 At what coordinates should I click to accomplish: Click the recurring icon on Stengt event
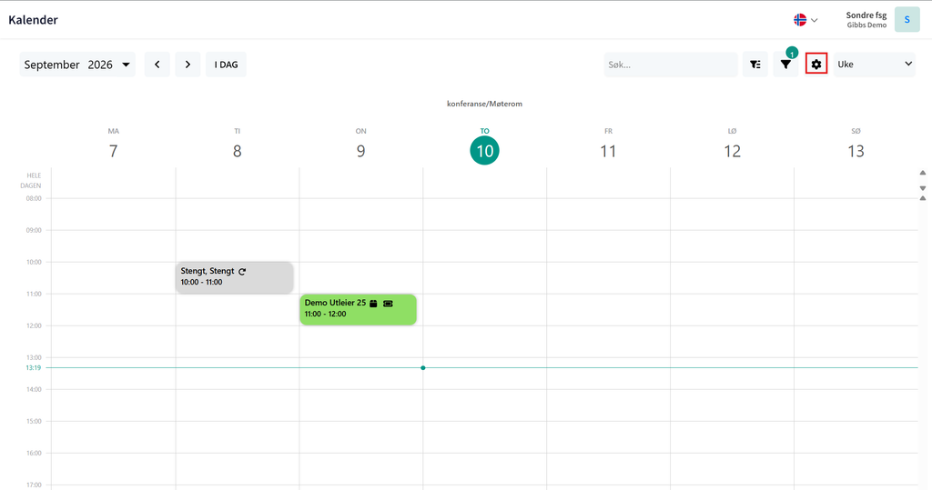coord(242,272)
